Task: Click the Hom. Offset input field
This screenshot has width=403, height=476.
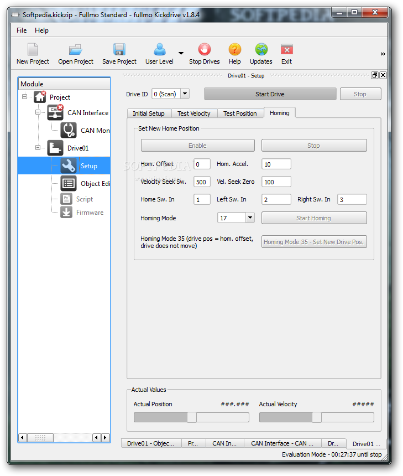Action: pyautogui.click(x=202, y=164)
